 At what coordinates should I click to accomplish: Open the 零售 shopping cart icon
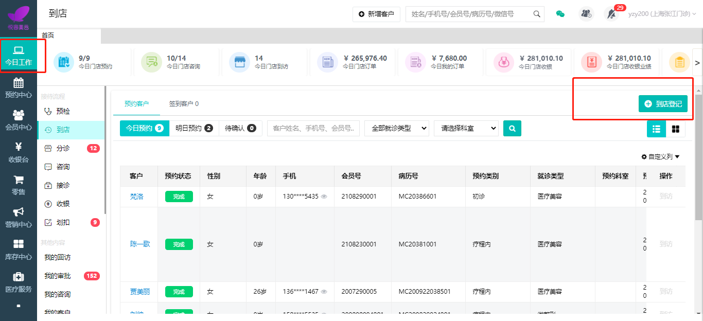coord(19,180)
